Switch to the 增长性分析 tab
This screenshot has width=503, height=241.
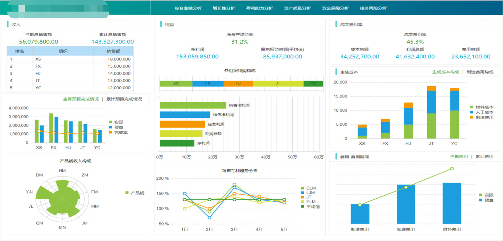coord(224,8)
